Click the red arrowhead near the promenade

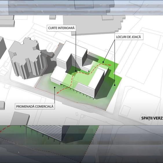(58, 93)
